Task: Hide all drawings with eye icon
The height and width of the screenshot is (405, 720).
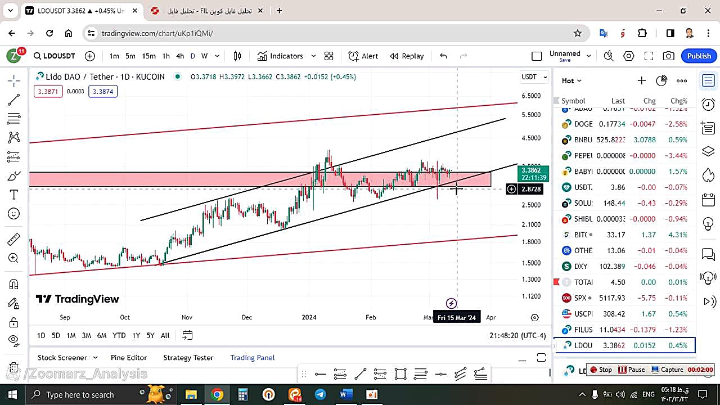Action: (x=14, y=340)
